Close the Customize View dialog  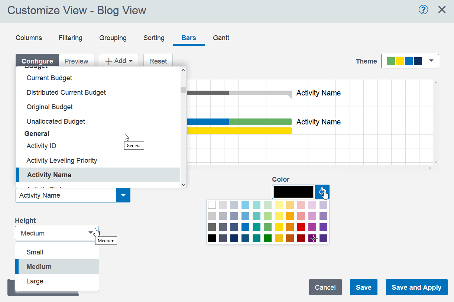click(442, 10)
